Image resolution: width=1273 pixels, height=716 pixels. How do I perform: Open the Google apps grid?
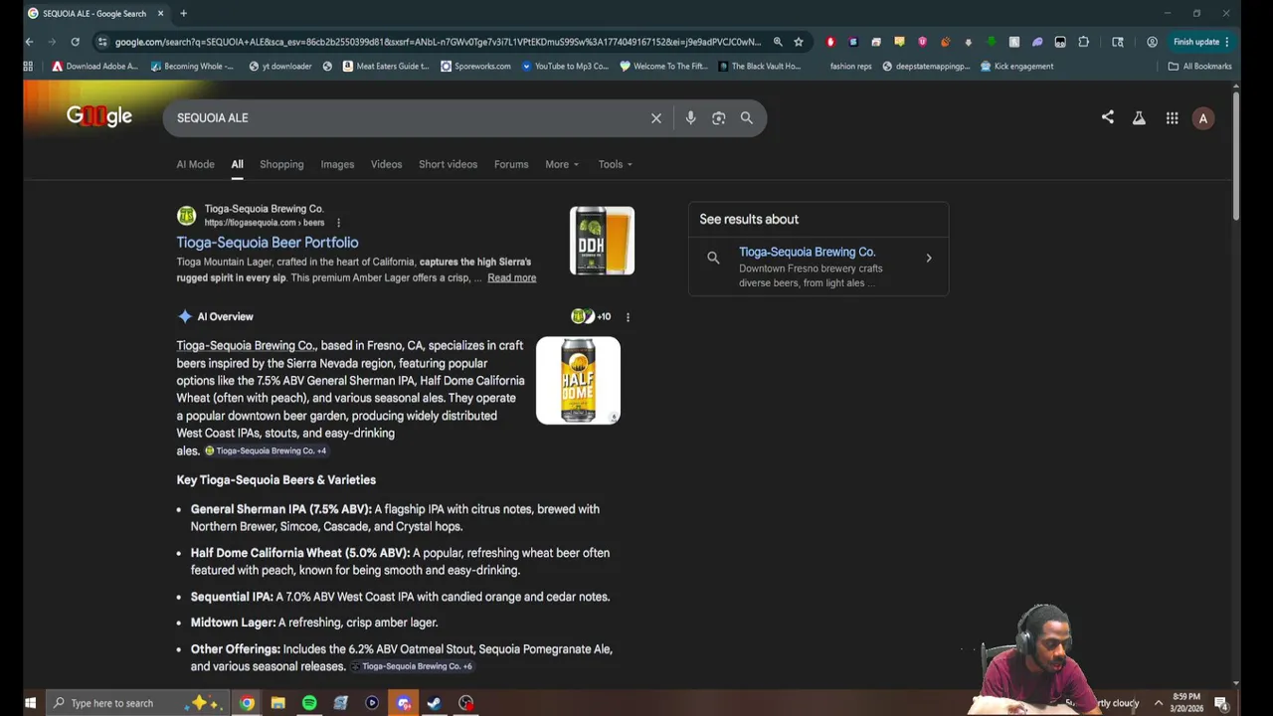1173,118
